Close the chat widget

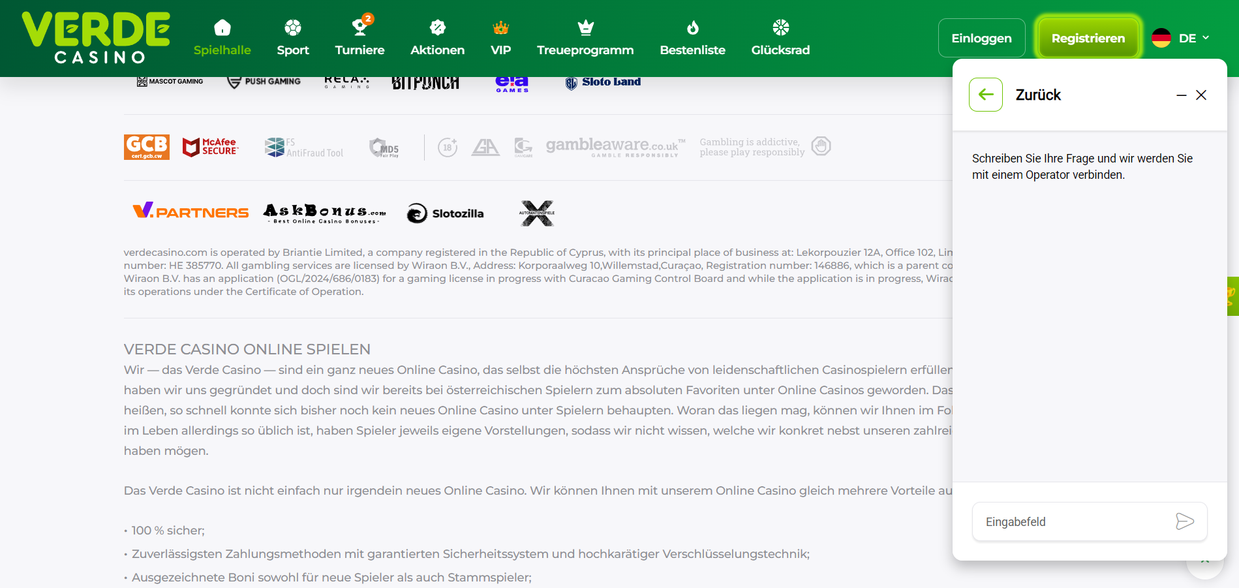(x=1201, y=95)
